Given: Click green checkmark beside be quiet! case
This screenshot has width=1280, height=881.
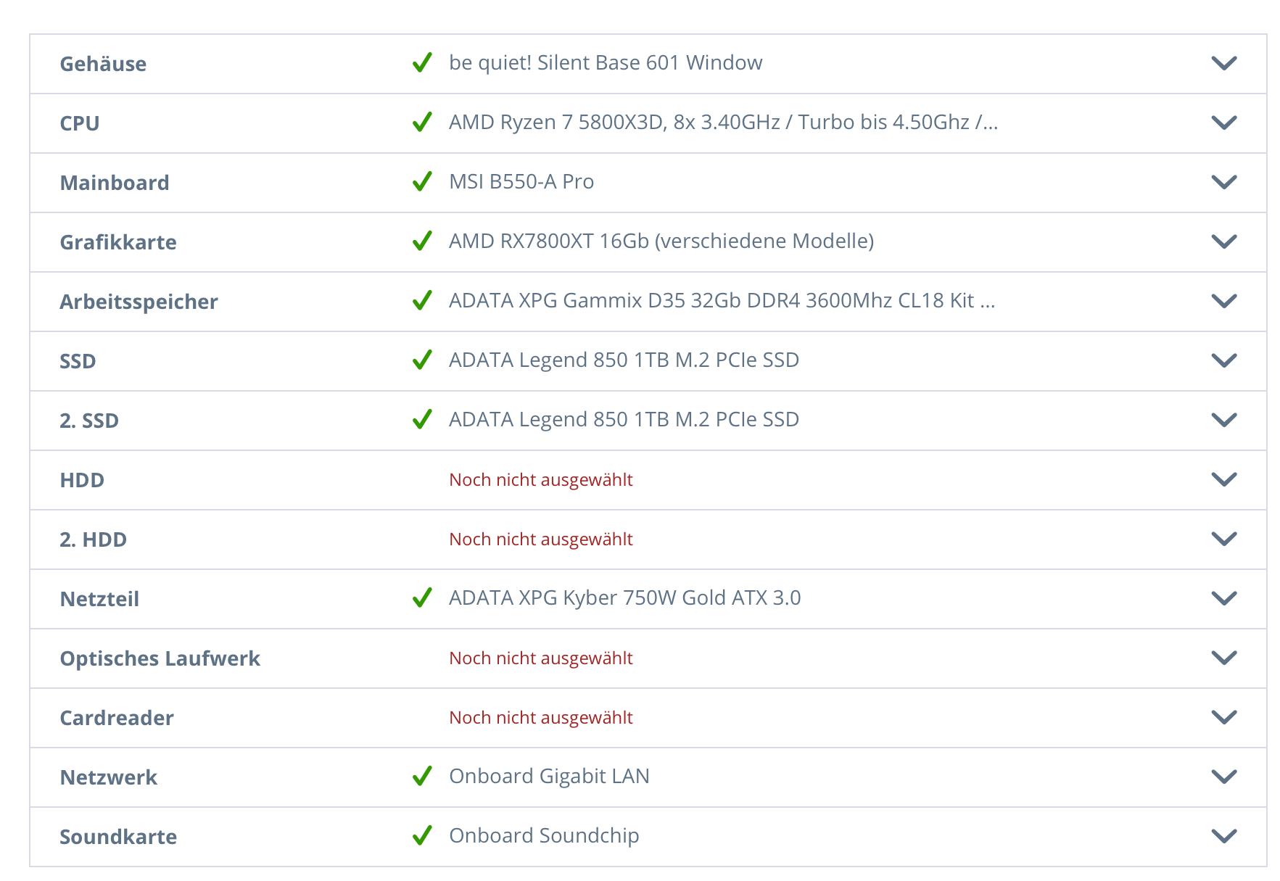Looking at the screenshot, I should [x=422, y=63].
